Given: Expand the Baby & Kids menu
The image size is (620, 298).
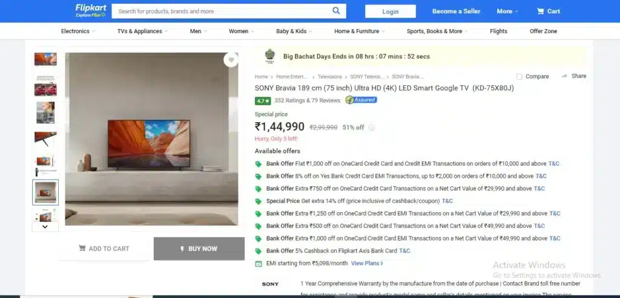Looking at the screenshot, I should (294, 31).
